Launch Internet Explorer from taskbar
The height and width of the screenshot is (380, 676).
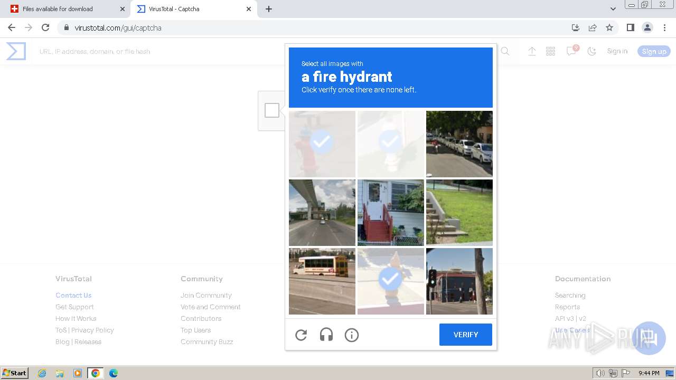coord(42,373)
